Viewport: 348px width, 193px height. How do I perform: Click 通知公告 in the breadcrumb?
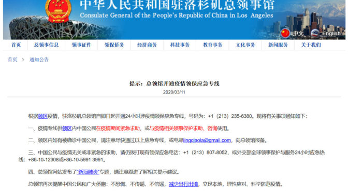(39, 60)
